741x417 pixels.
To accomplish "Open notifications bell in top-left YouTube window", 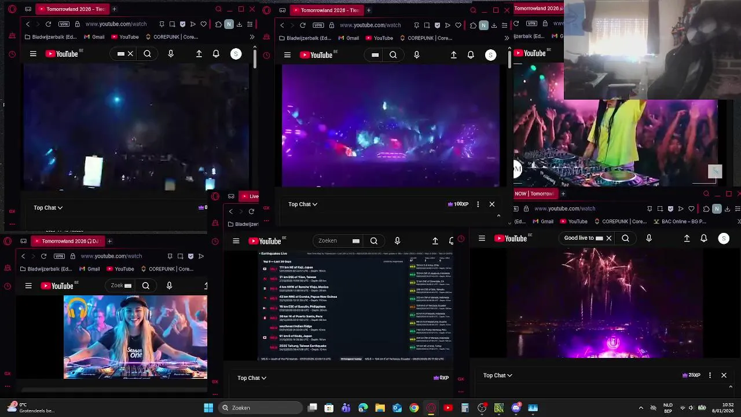I will coord(216,54).
